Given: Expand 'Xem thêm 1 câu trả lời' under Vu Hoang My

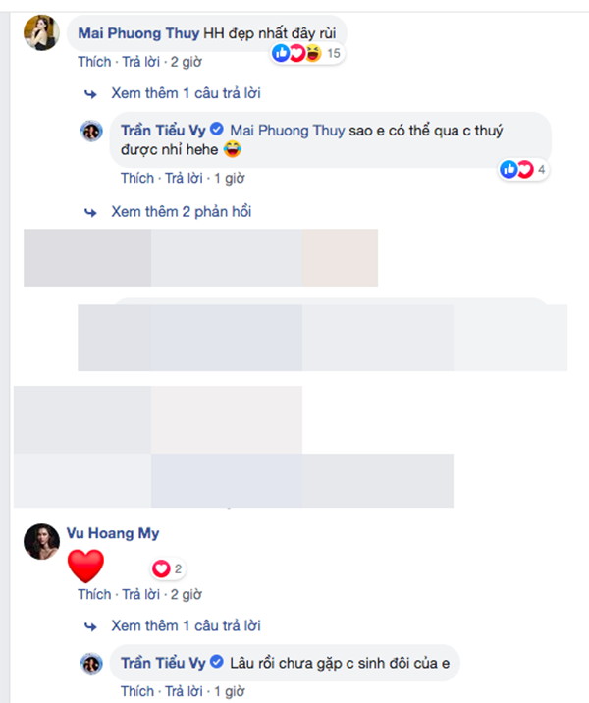Looking at the screenshot, I should click(x=186, y=625).
